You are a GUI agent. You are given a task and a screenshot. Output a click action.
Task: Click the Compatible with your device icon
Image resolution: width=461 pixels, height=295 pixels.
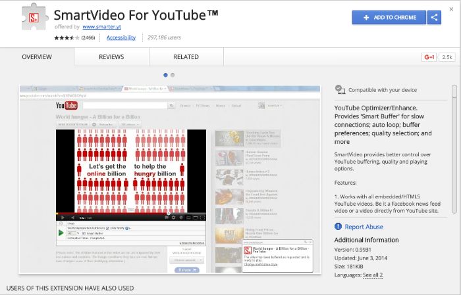[x=340, y=89]
